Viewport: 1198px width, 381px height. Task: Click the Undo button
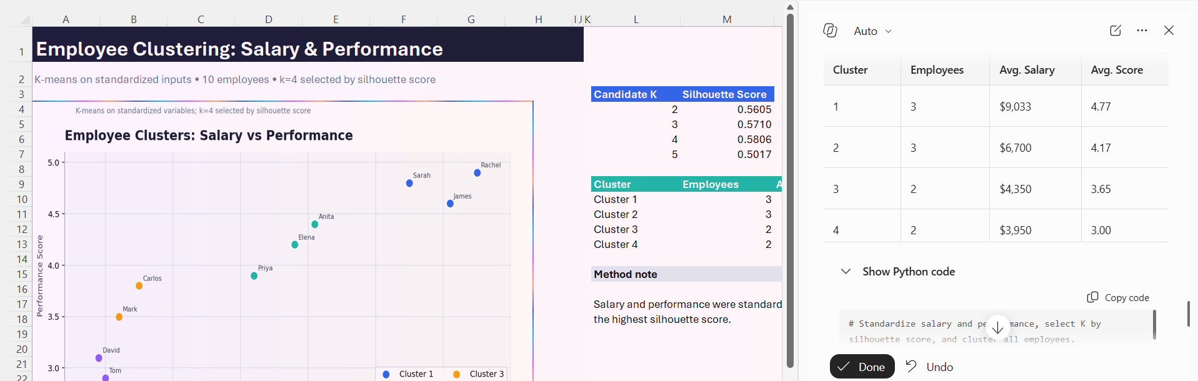(x=929, y=367)
